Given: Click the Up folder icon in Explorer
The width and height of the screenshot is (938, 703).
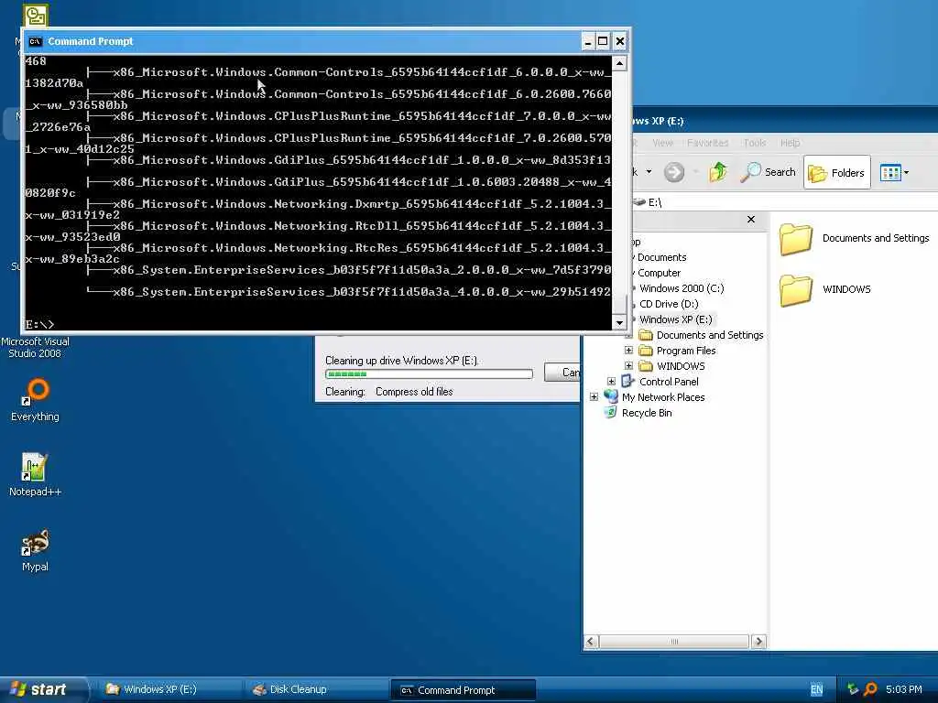Looking at the screenshot, I should (718, 172).
